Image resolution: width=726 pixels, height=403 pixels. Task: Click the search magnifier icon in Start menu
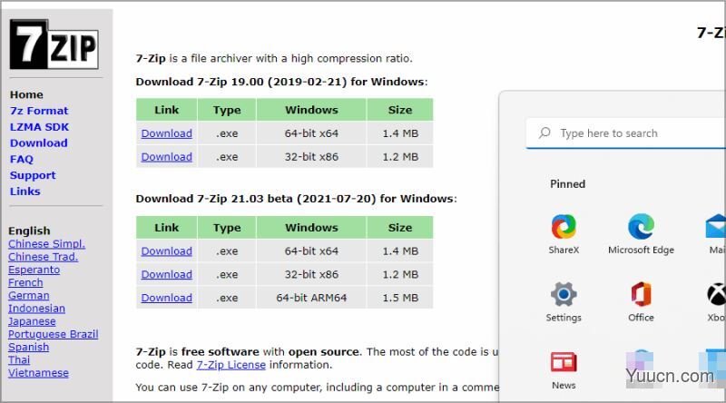click(x=545, y=133)
